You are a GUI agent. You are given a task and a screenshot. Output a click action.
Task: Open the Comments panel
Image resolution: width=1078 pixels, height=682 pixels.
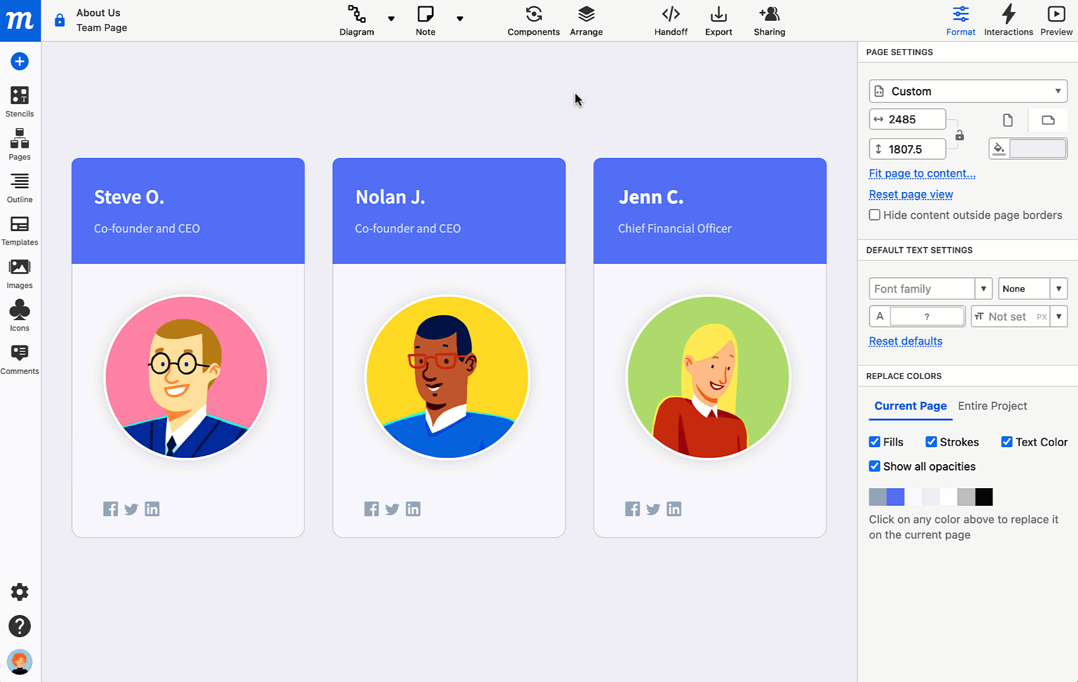tap(20, 357)
